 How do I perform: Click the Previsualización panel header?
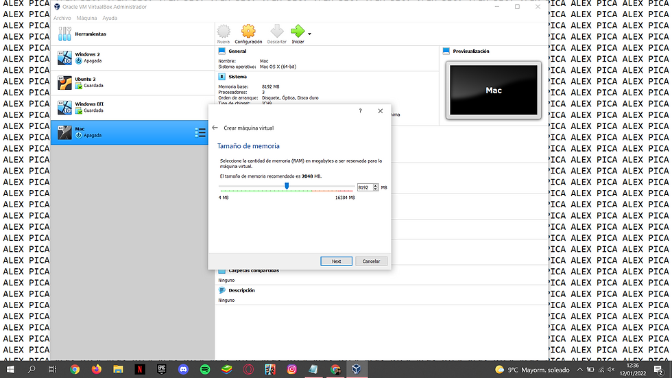tap(471, 51)
